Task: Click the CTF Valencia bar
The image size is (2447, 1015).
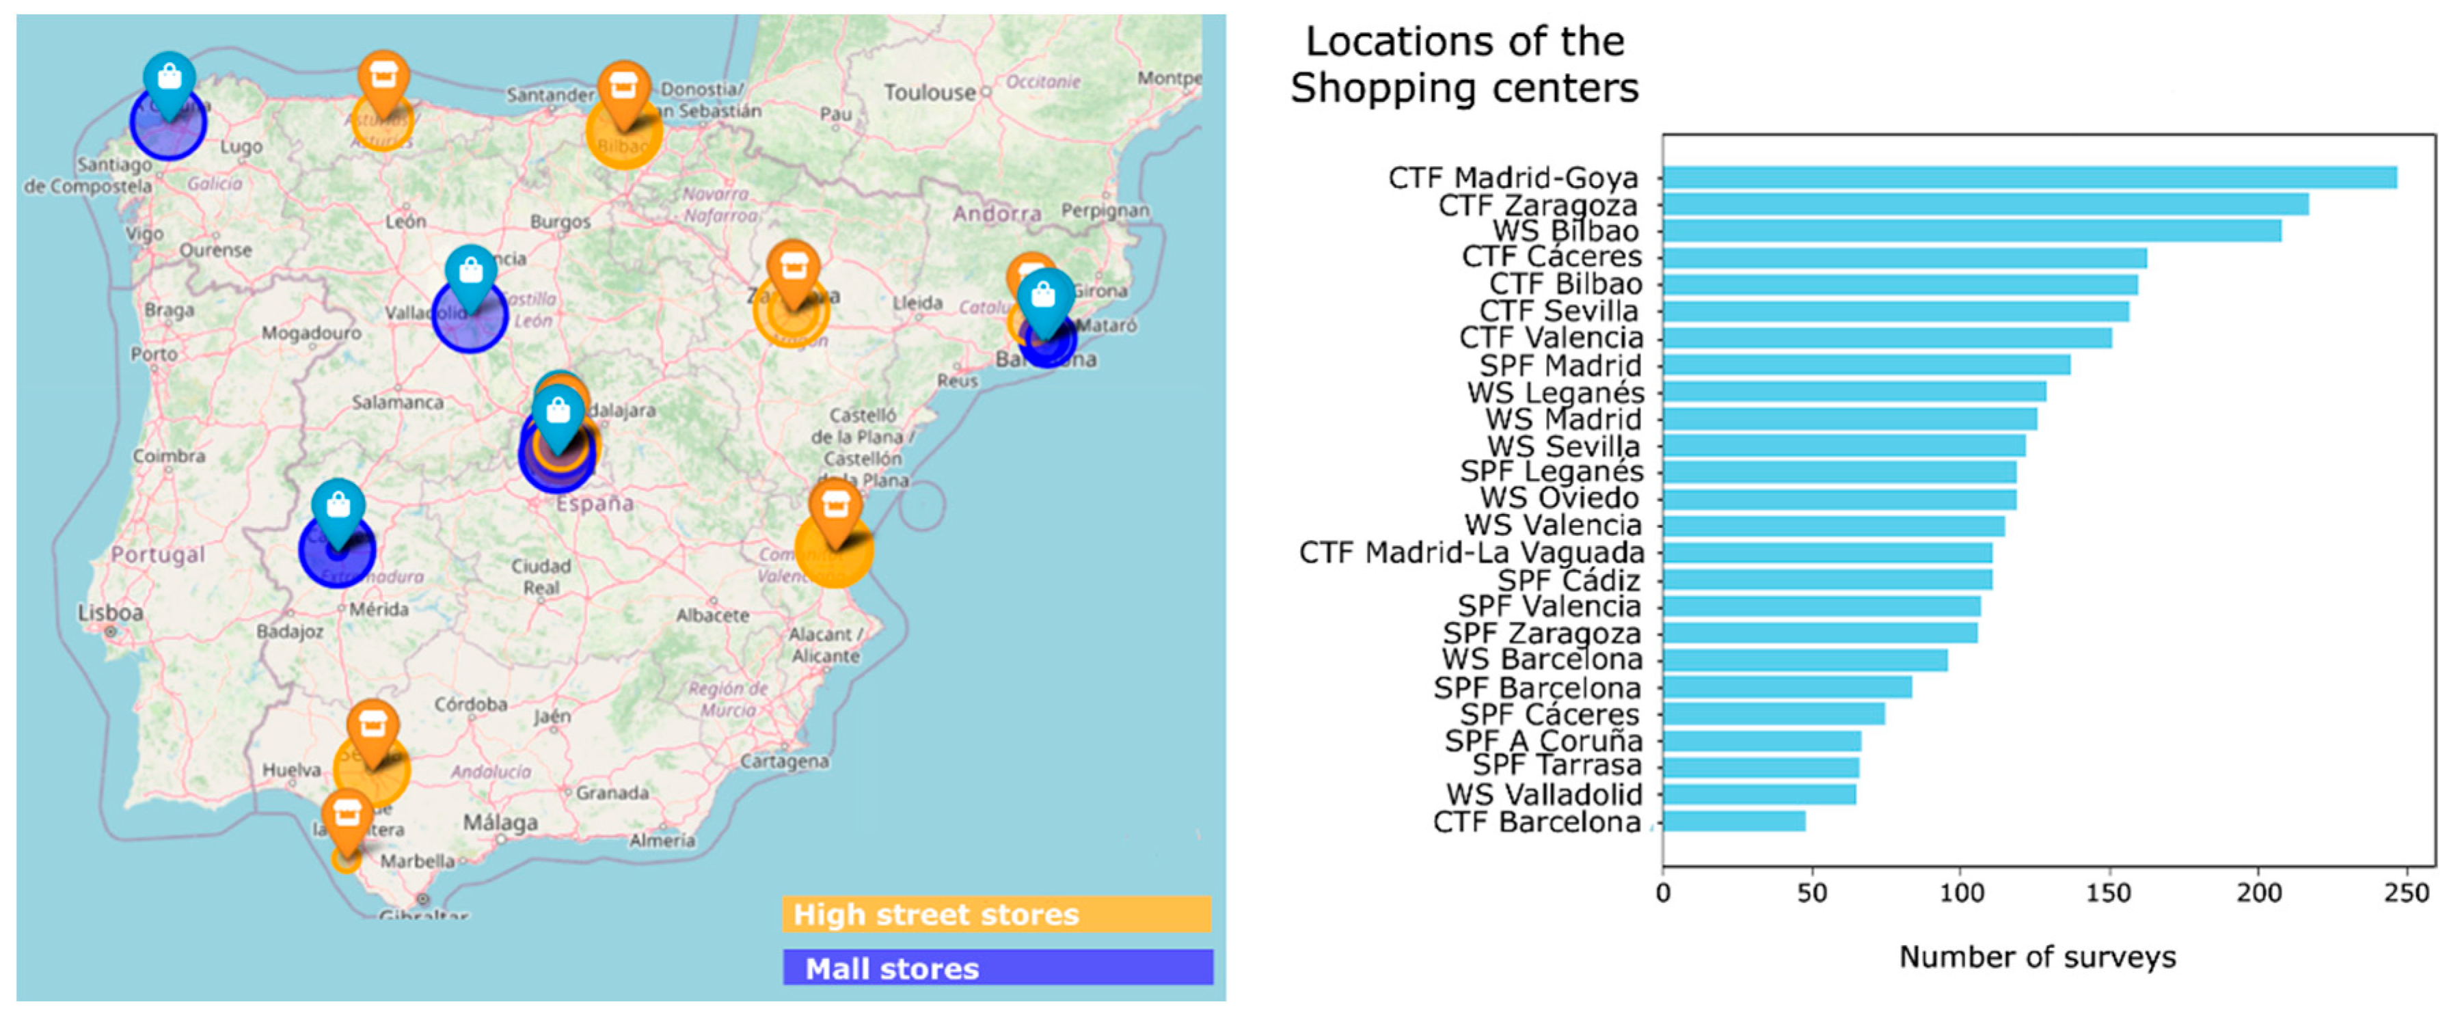Action: tap(1887, 337)
